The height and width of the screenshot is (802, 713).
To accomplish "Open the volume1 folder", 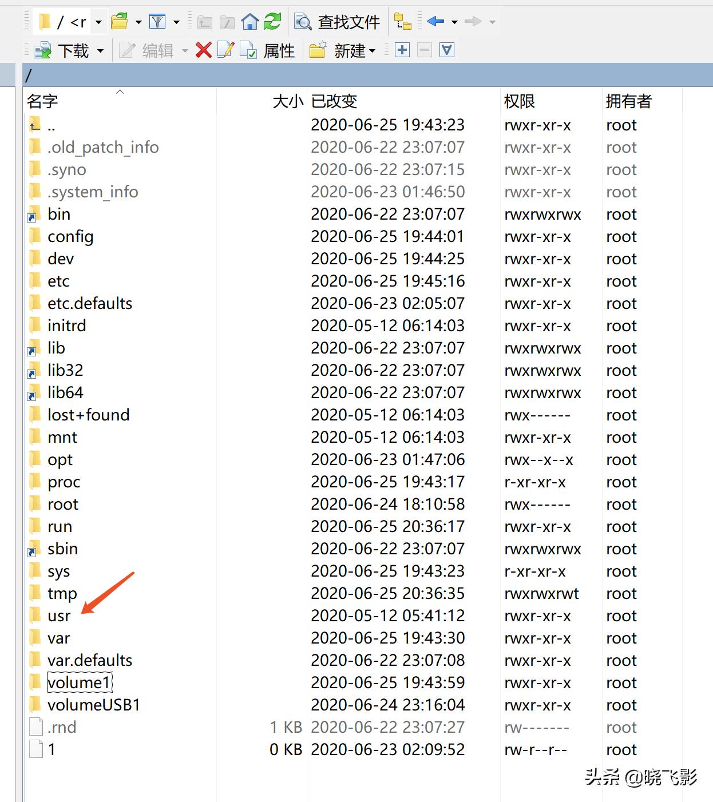I will pyautogui.click(x=79, y=682).
